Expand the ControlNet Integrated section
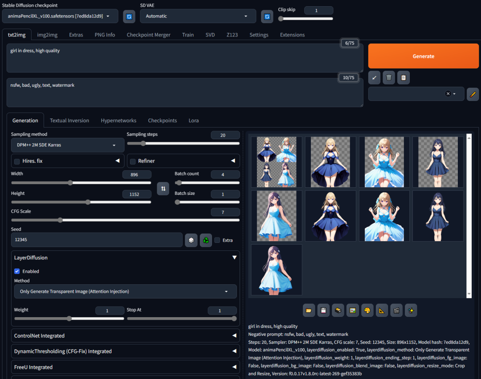This screenshot has width=481, height=379. tap(126, 335)
